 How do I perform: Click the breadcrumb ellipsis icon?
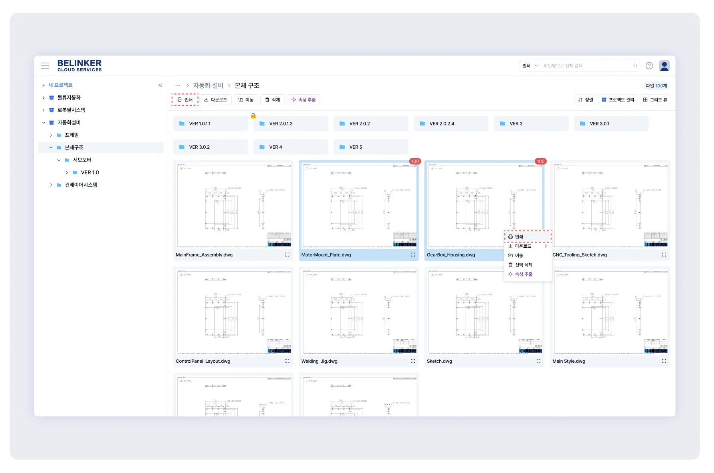click(178, 86)
